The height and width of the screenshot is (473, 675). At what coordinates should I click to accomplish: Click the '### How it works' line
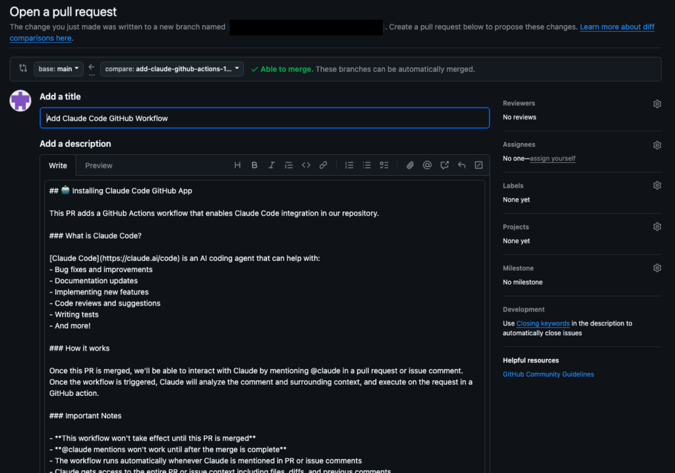[x=79, y=348]
